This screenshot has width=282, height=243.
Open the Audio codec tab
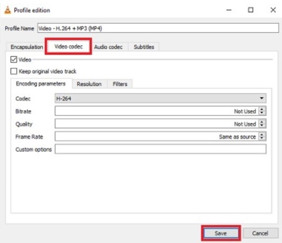(x=108, y=47)
